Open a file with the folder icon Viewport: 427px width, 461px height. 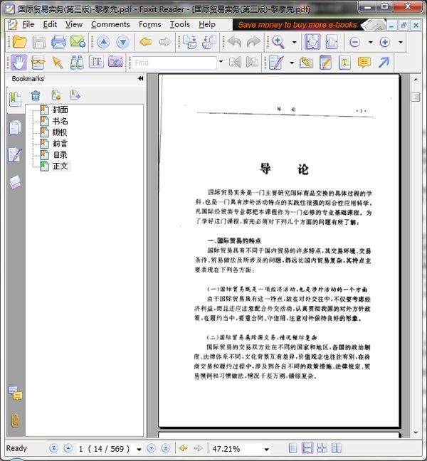20,42
